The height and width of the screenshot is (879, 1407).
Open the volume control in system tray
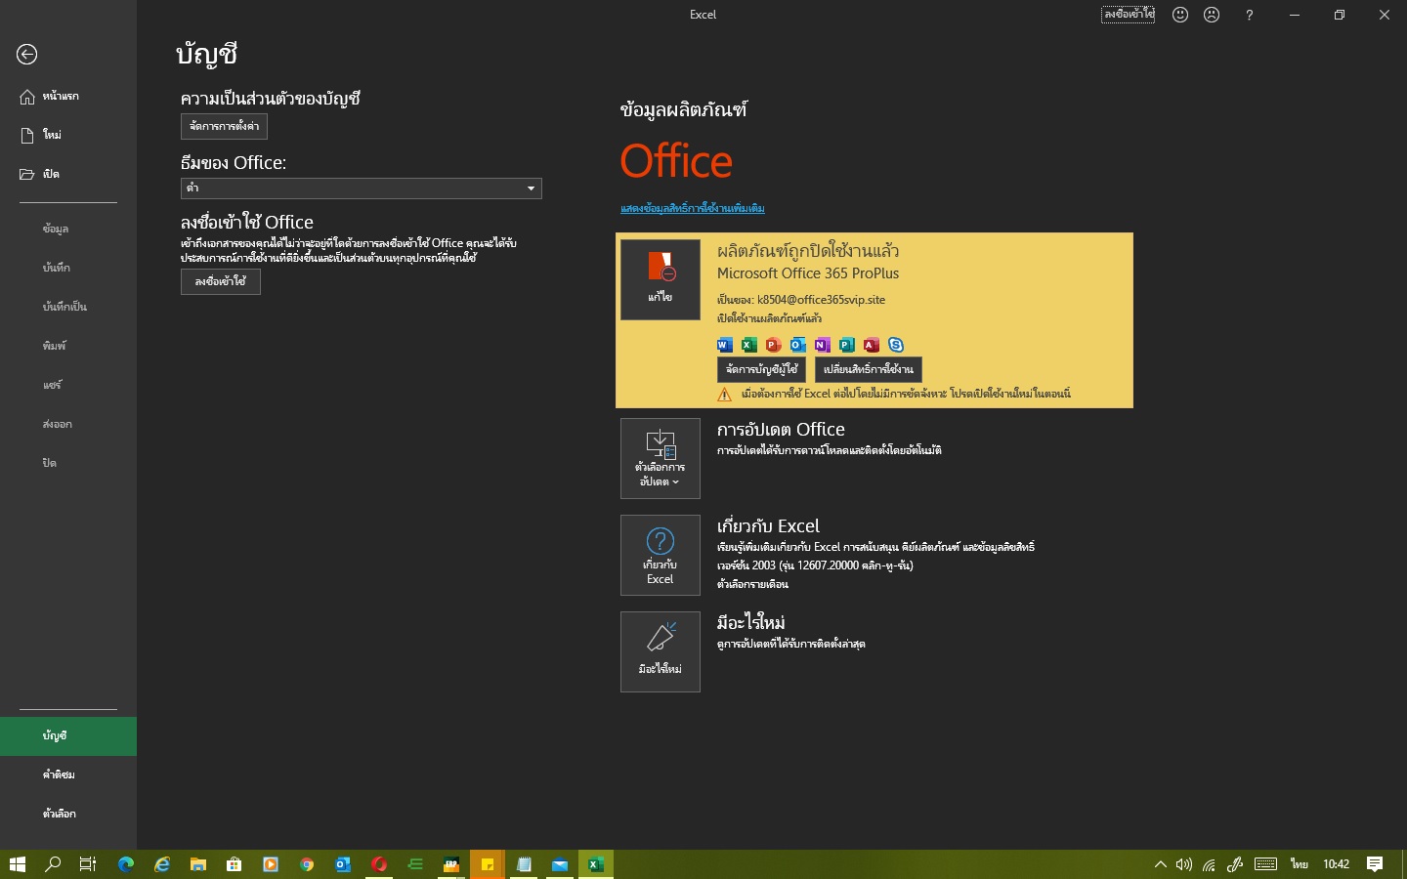[x=1184, y=864]
